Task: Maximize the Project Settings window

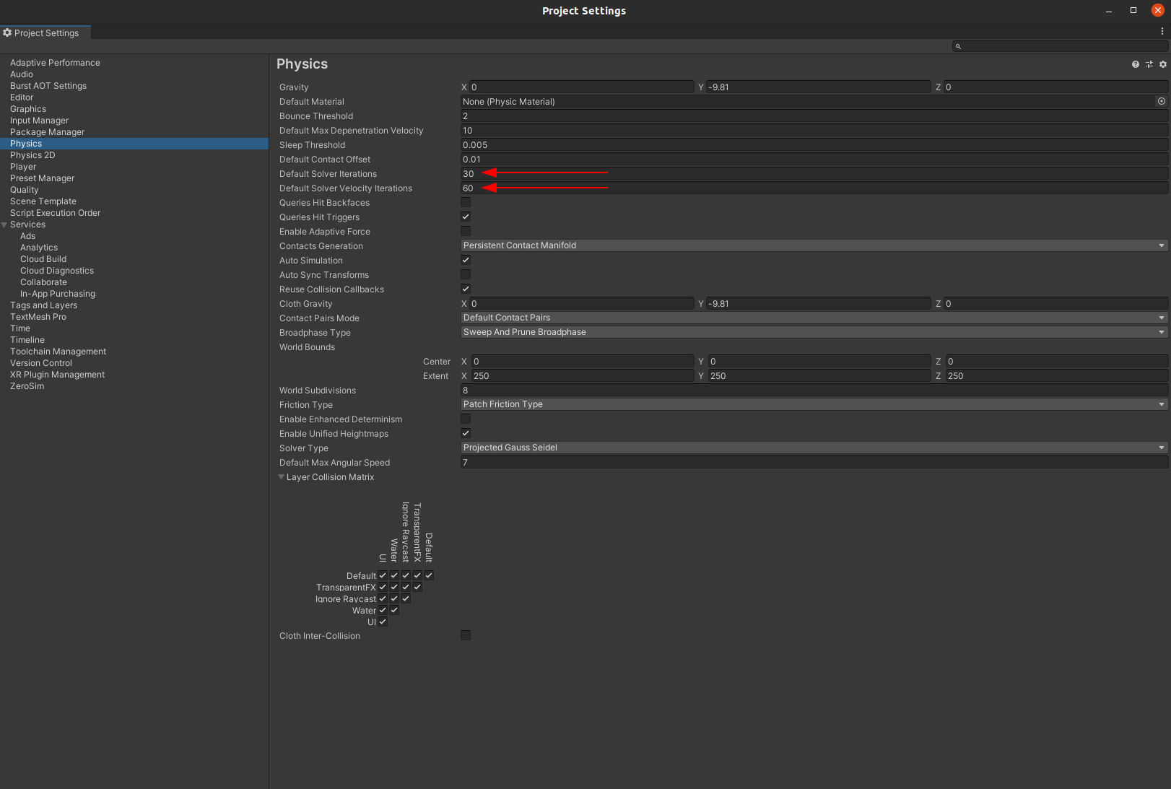Action: coord(1133,10)
